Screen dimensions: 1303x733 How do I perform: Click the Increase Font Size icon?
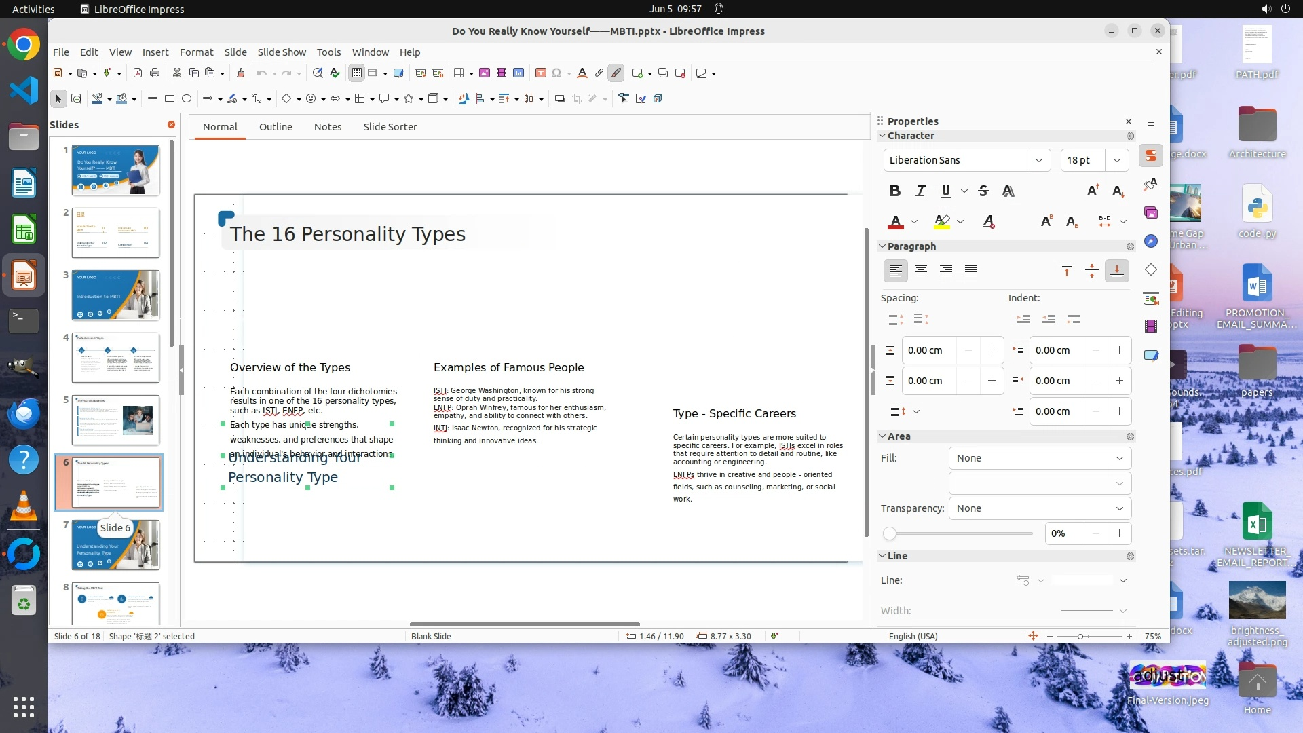(1093, 191)
